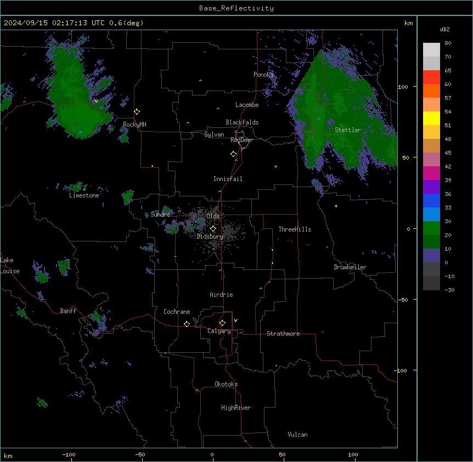Click the Limestone label
The width and height of the screenshot is (473, 462).
pyautogui.click(x=84, y=195)
